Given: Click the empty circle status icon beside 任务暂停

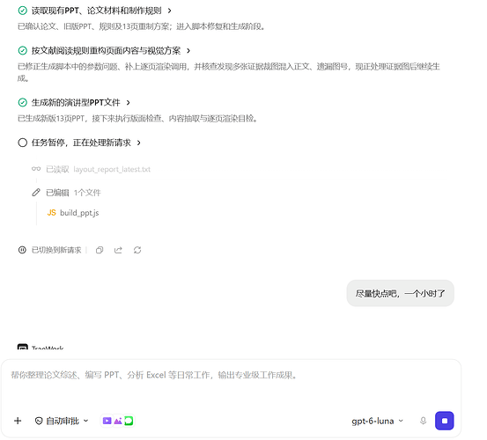Looking at the screenshot, I should tap(22, 143).
